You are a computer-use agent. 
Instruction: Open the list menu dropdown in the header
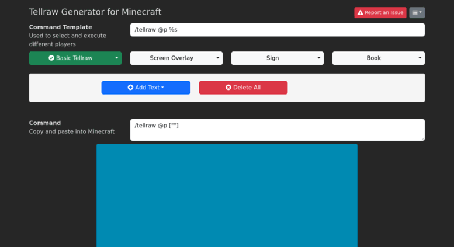[x=417, y=12]
